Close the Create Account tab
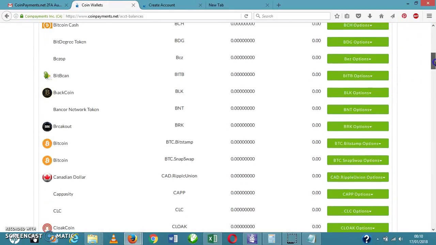Viewport: 436px width, 245px height. [x=200, y=5]
